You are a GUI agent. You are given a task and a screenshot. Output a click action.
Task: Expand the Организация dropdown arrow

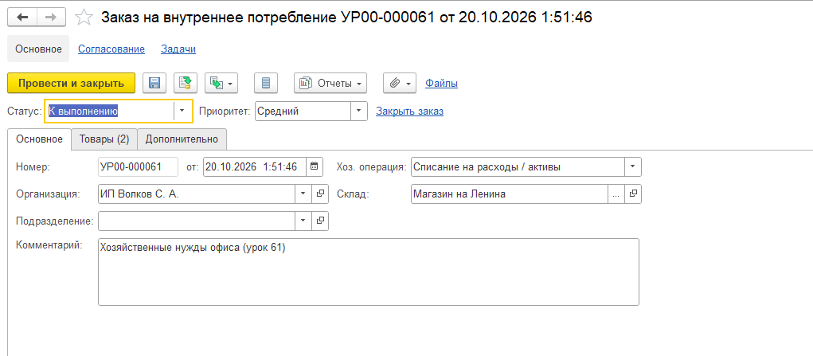tap(303, 194)
